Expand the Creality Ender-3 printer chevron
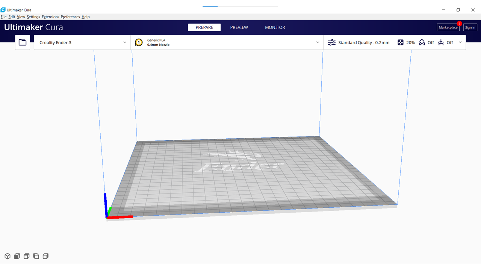 pyautogui.click(x=125, y=42)
